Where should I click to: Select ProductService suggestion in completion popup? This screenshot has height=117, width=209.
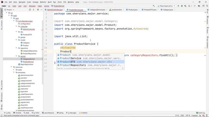90,58
